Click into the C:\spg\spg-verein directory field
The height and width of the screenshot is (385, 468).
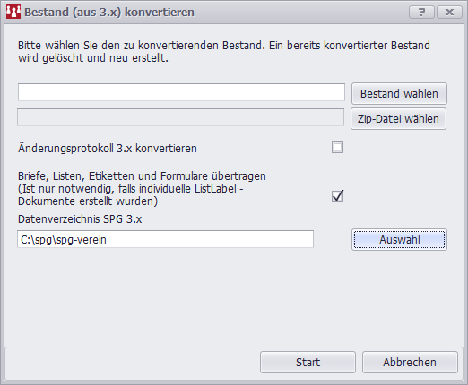point(165,239)
